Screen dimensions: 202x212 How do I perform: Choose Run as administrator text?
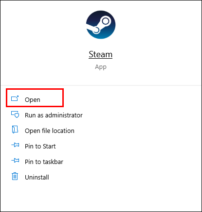pos(54,115)
